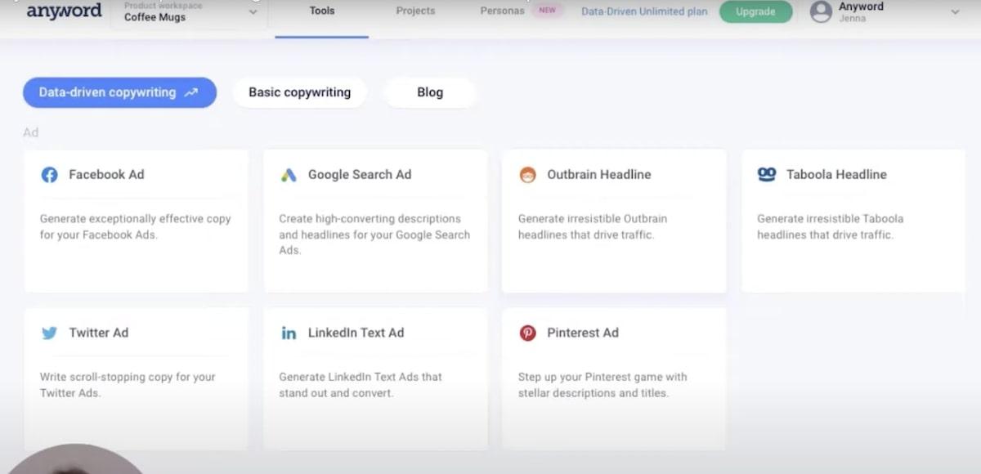Click text 'Create high-converting descriptions'
This screenshot has width=981, height=474.
pyautogui.click(x=370, y=219)
